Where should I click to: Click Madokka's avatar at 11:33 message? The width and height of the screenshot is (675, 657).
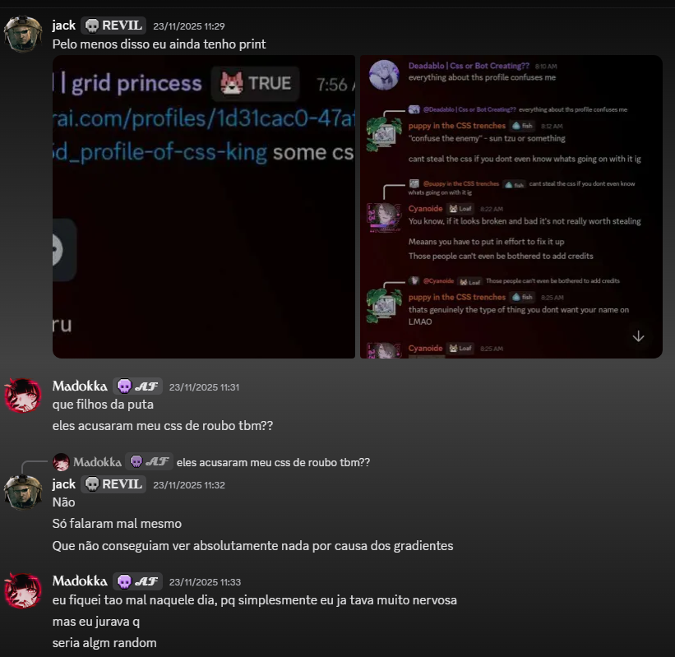tap(23, 590)
